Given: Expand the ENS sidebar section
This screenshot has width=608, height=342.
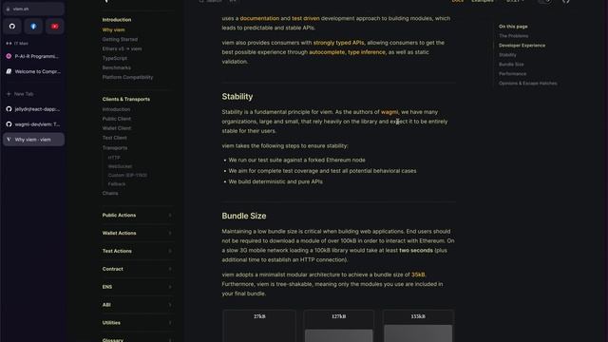Looking at the screenshot, I should click(x=137, y=287).
